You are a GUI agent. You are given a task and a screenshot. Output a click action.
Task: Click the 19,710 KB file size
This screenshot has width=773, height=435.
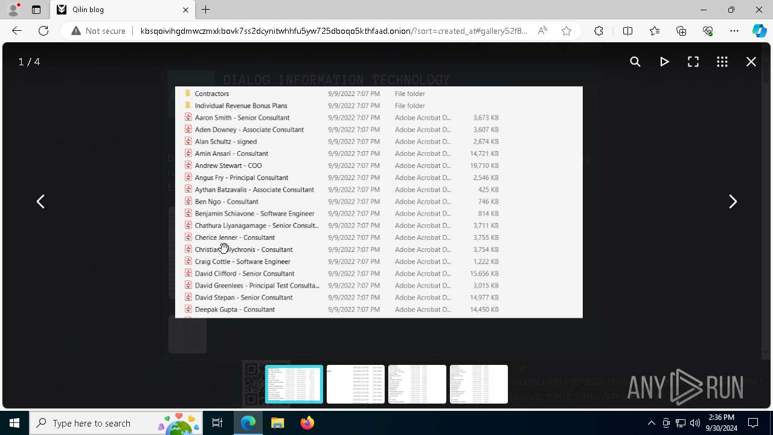pyautogui.click(x=484, y=166)
